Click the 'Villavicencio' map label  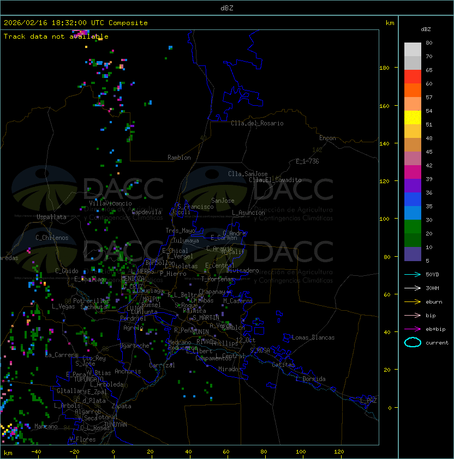tap(110, 203)
